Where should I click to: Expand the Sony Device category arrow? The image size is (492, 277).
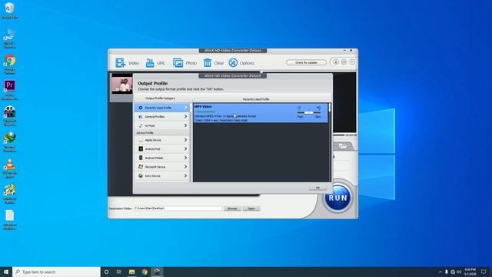[186, 176]
